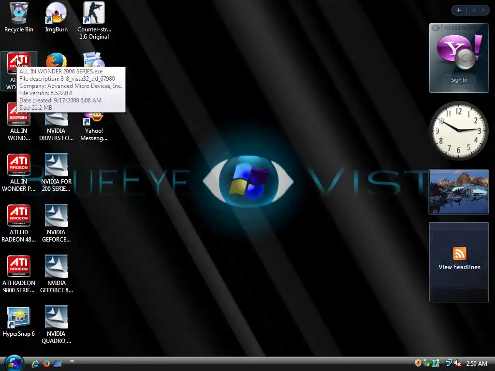Screen dimensions: 495x371
Task: Launch Firefox from the Quick Launch bar
Action: (46, 364)
